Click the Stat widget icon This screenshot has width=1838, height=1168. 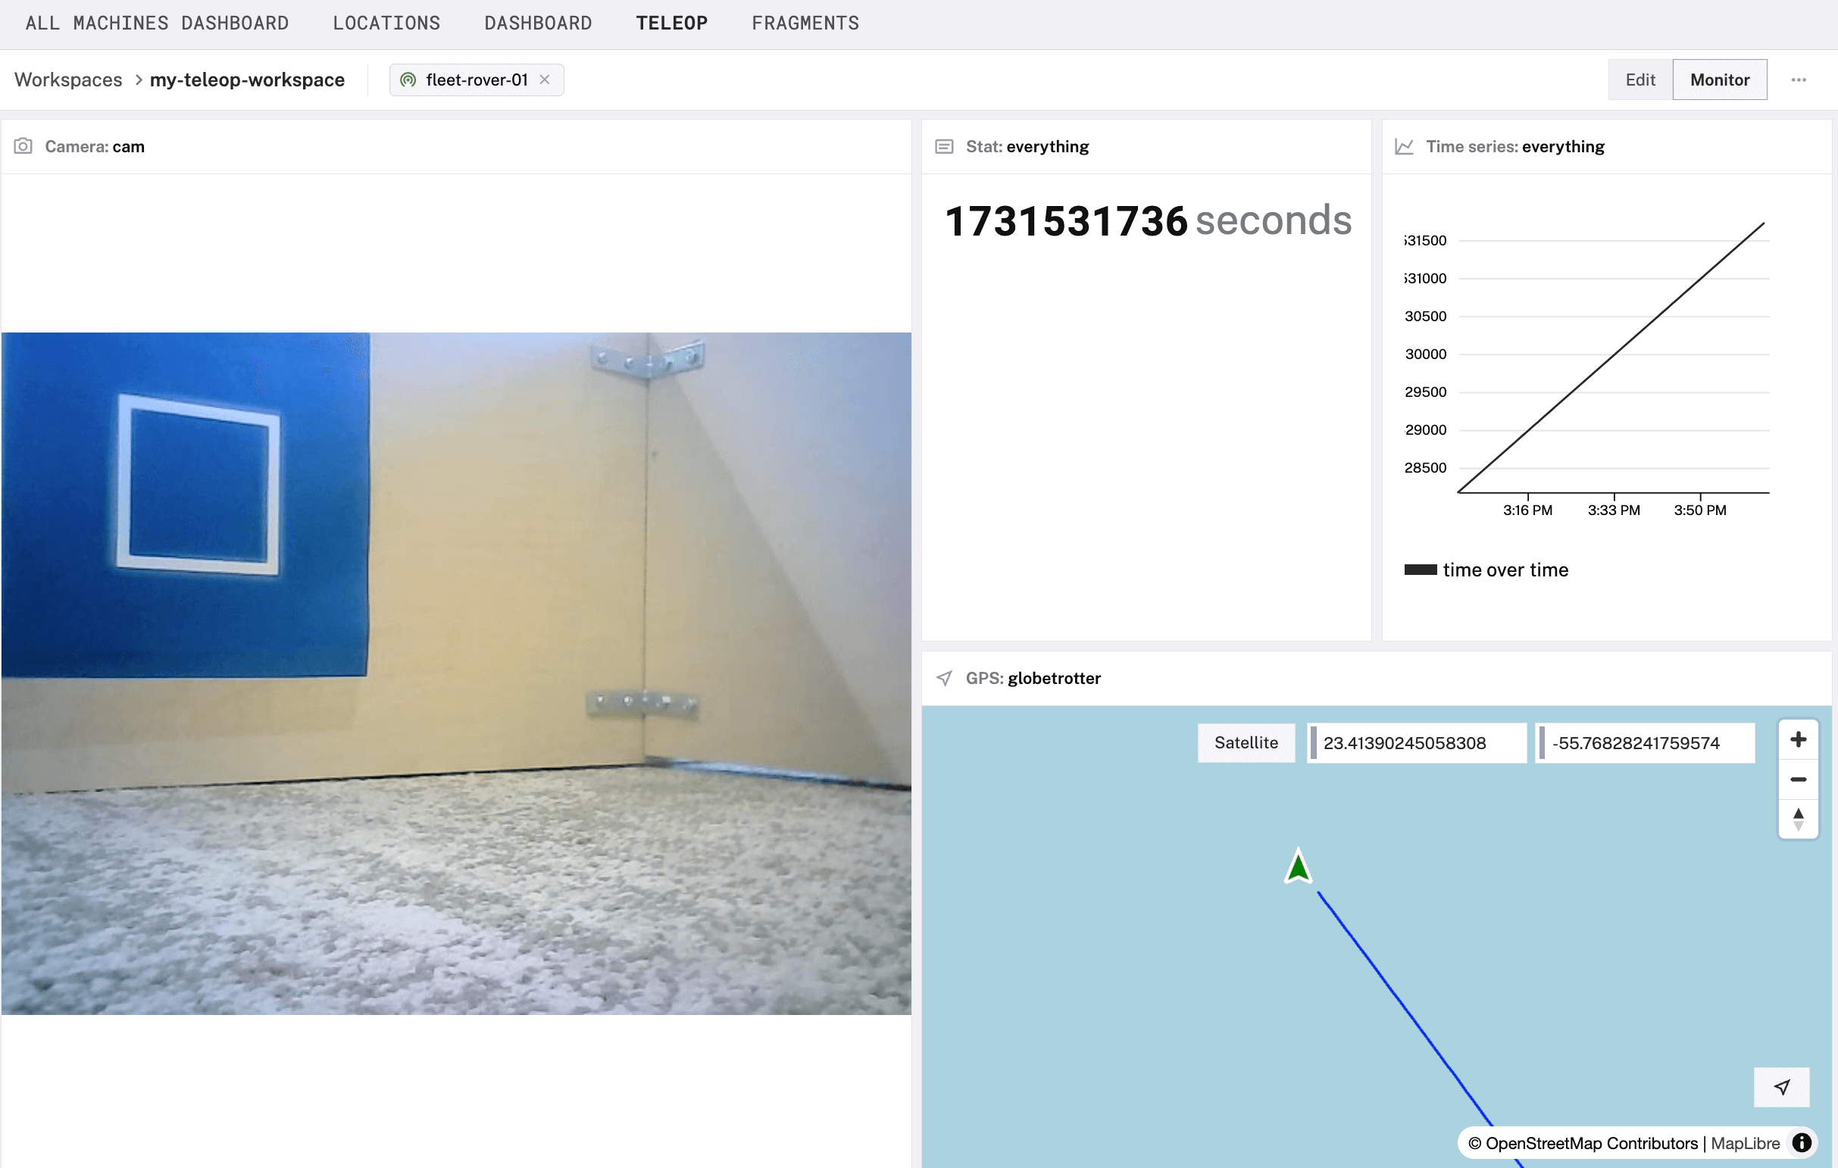(x=943, y=145)
